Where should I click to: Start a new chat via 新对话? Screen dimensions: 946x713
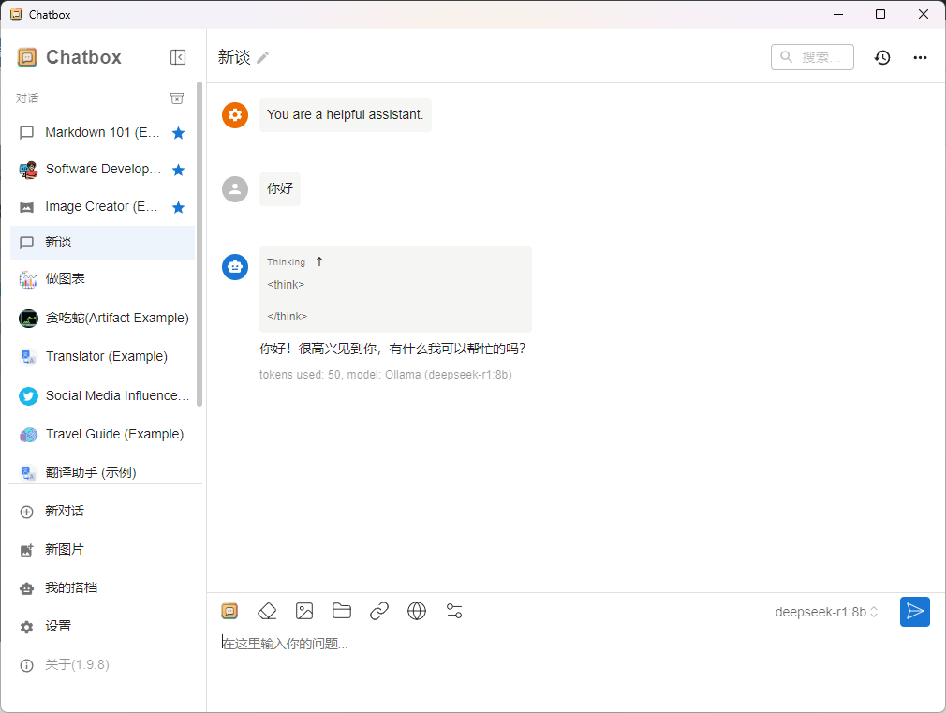tap(65, 511)
